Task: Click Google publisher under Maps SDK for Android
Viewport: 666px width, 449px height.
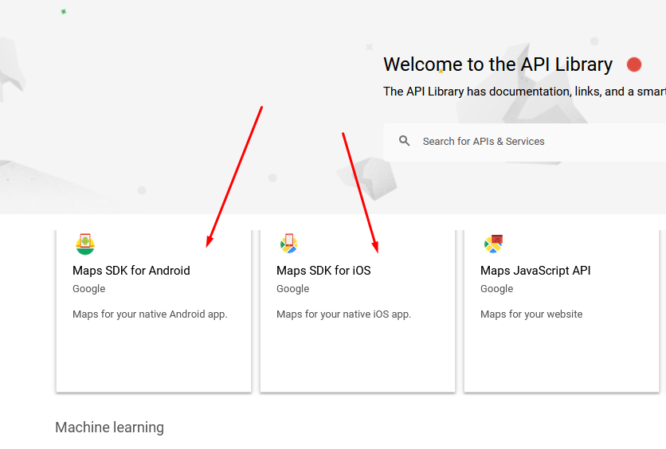Action: click(x=88, y=288)
